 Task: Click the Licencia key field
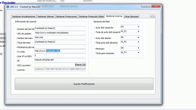pos(60,69)
